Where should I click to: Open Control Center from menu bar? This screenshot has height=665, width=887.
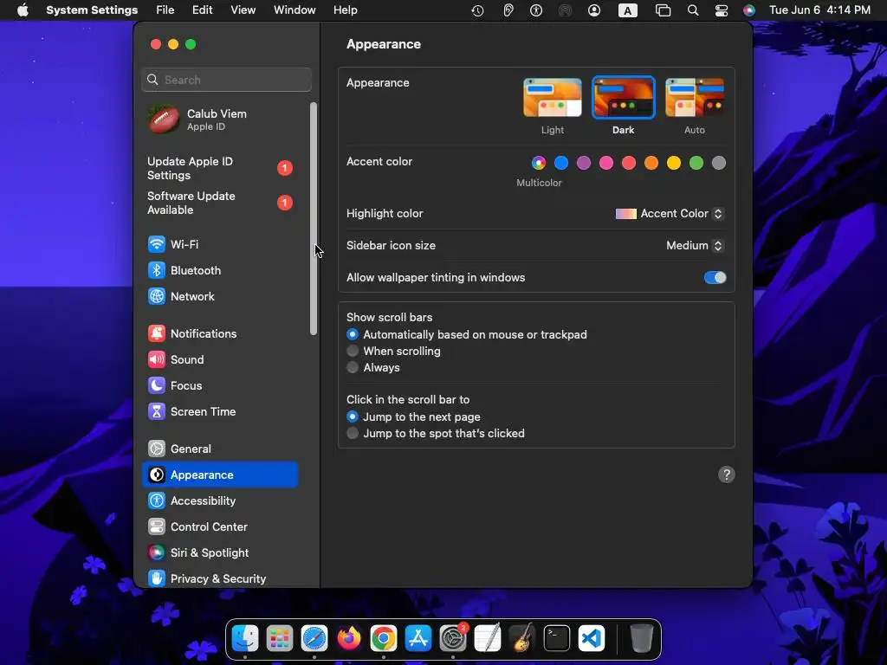pos(722,10)
